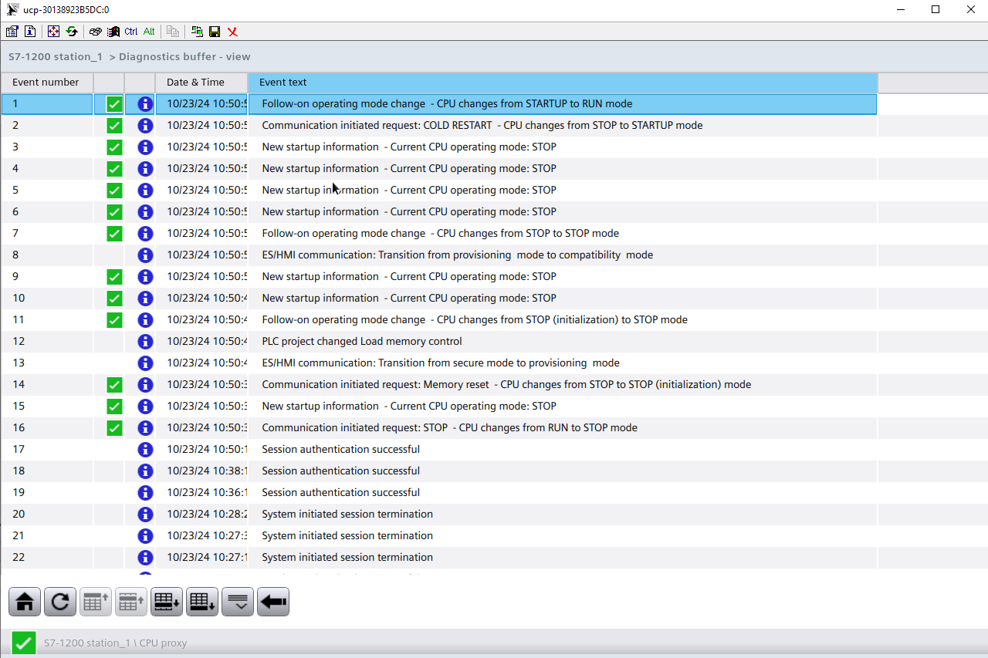Jump to last entry with single-row table button
Viewport: 988px width, 658px height.
click(x=202, y=602)
